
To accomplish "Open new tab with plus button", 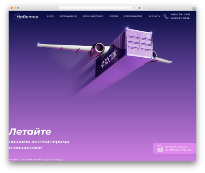I will [x=194, y=9].
